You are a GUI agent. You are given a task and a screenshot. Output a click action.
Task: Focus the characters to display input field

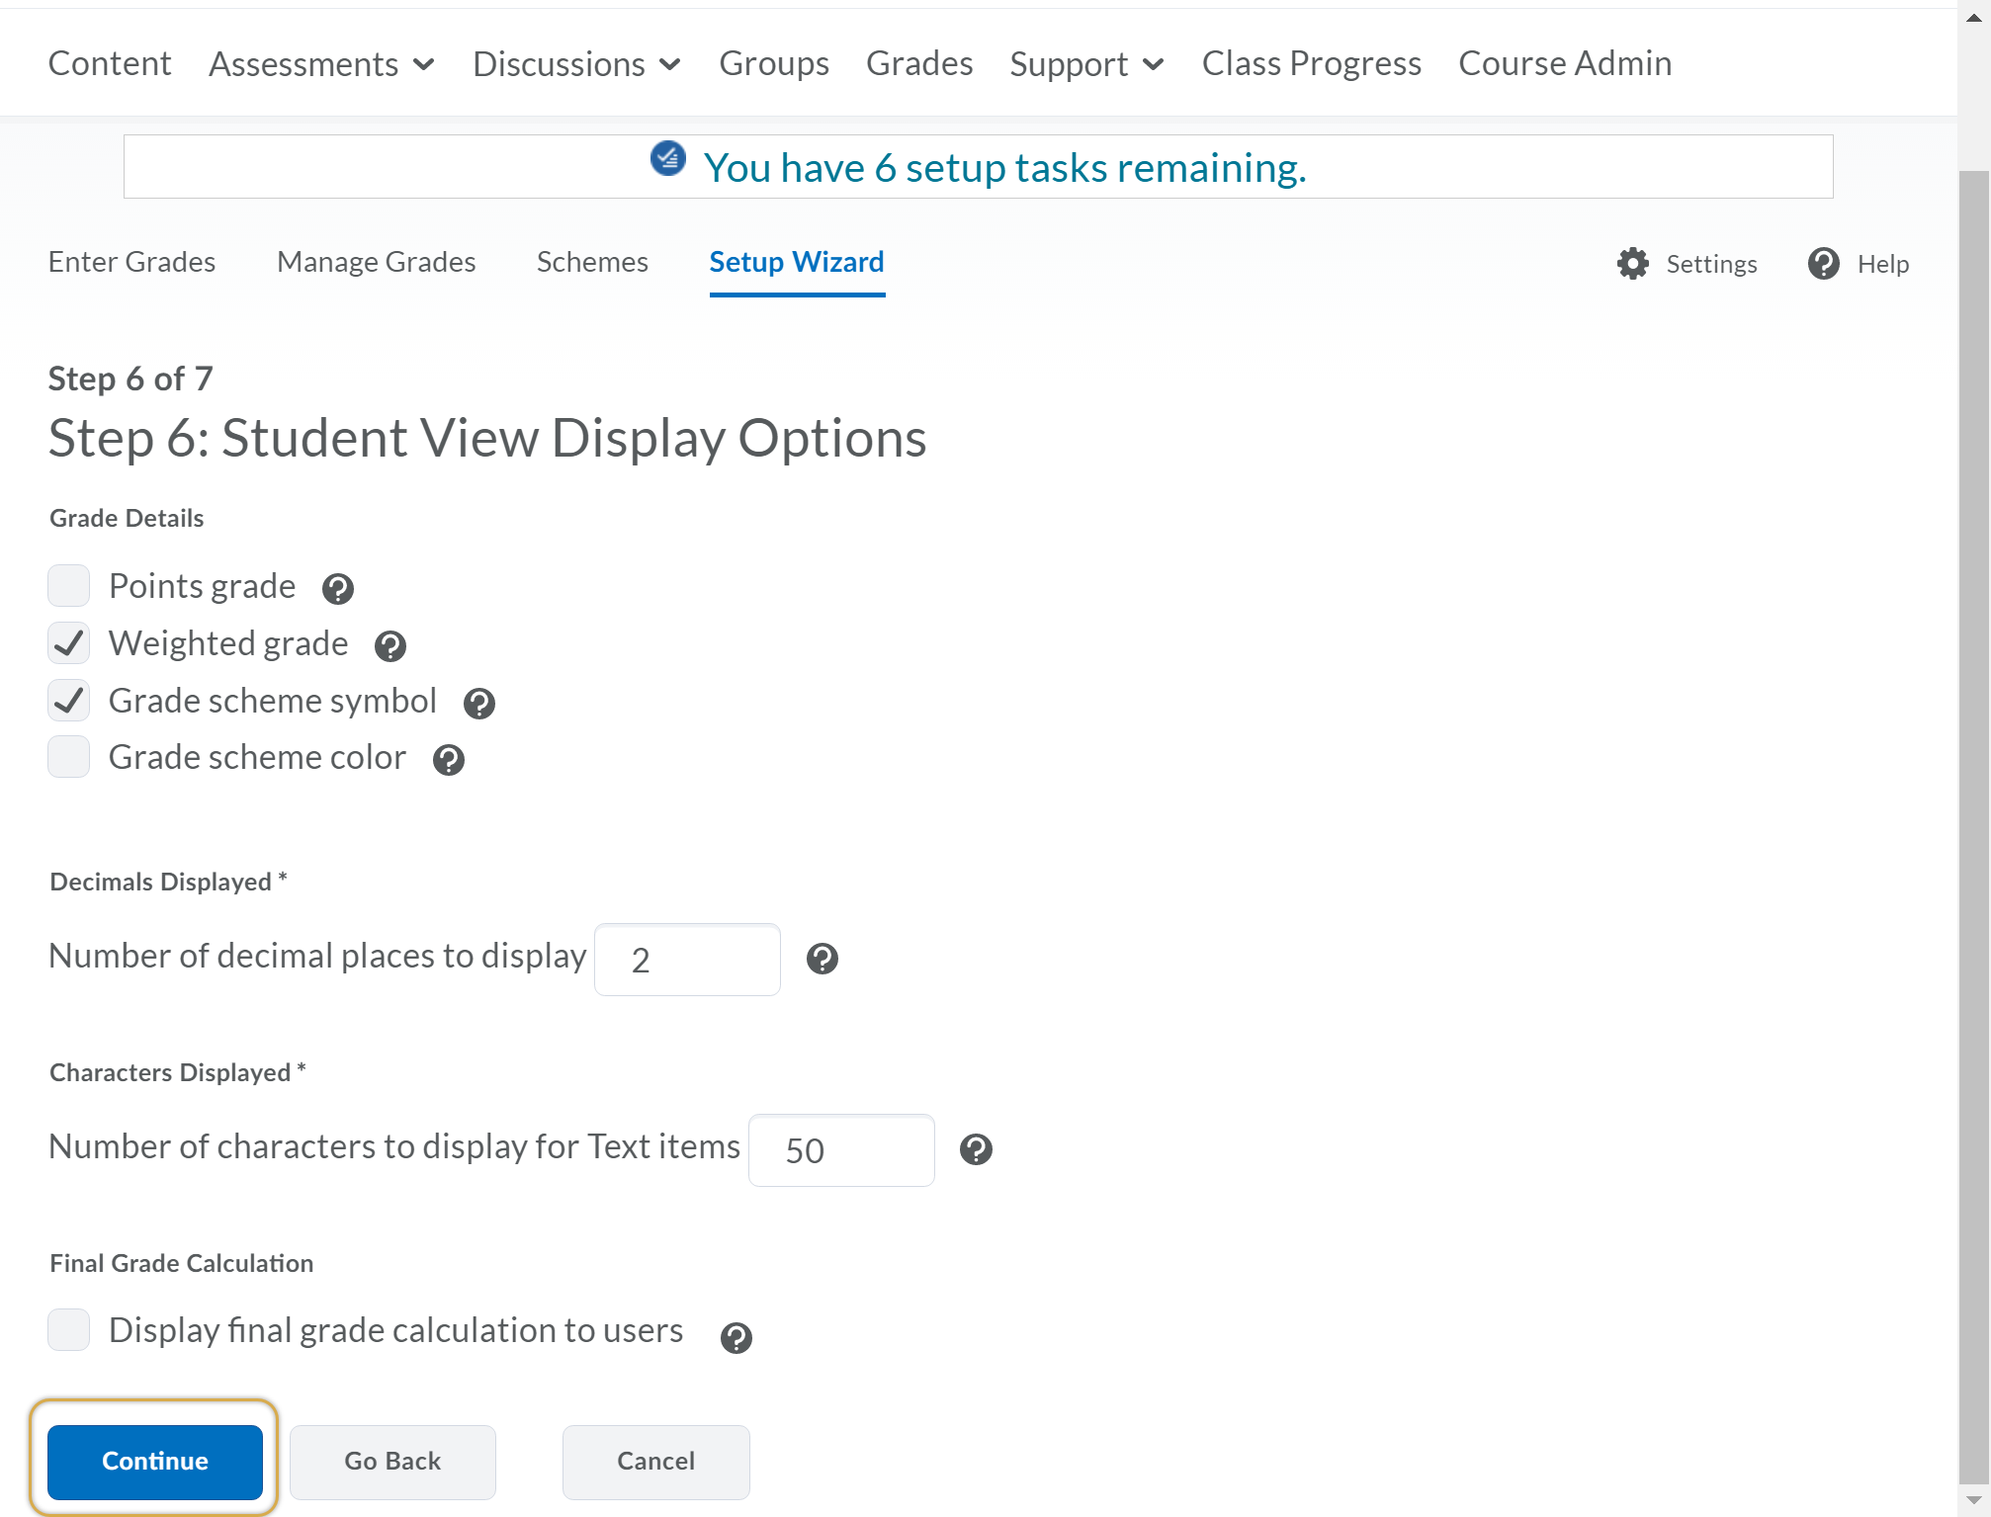[841, 1150]
